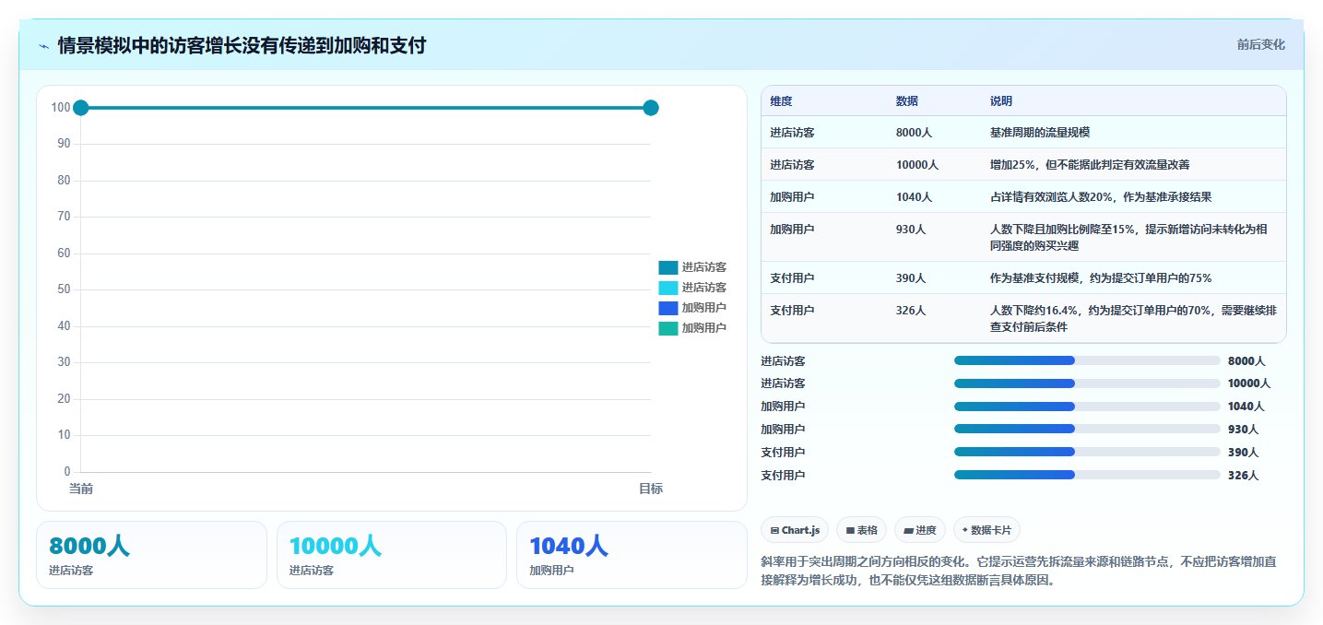
Task: Click the 8000人 cell in the table
Action: (914, 133)
